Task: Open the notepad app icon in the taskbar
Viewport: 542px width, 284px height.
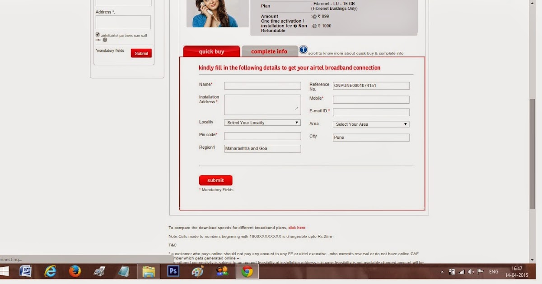Action: [123, 271]
